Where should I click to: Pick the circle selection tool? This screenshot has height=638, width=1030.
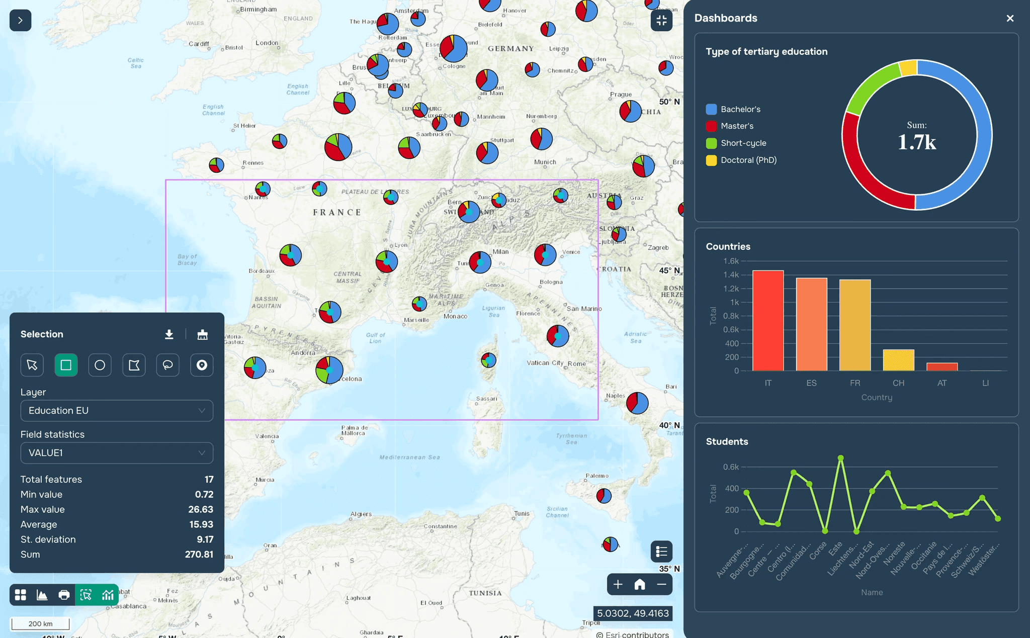click(100, 365)
